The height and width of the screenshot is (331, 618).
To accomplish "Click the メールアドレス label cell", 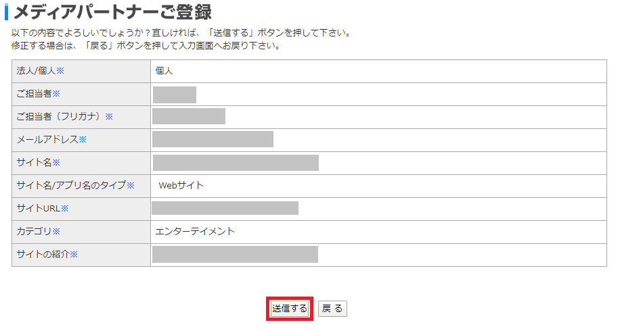I will [x=81, y=140].
